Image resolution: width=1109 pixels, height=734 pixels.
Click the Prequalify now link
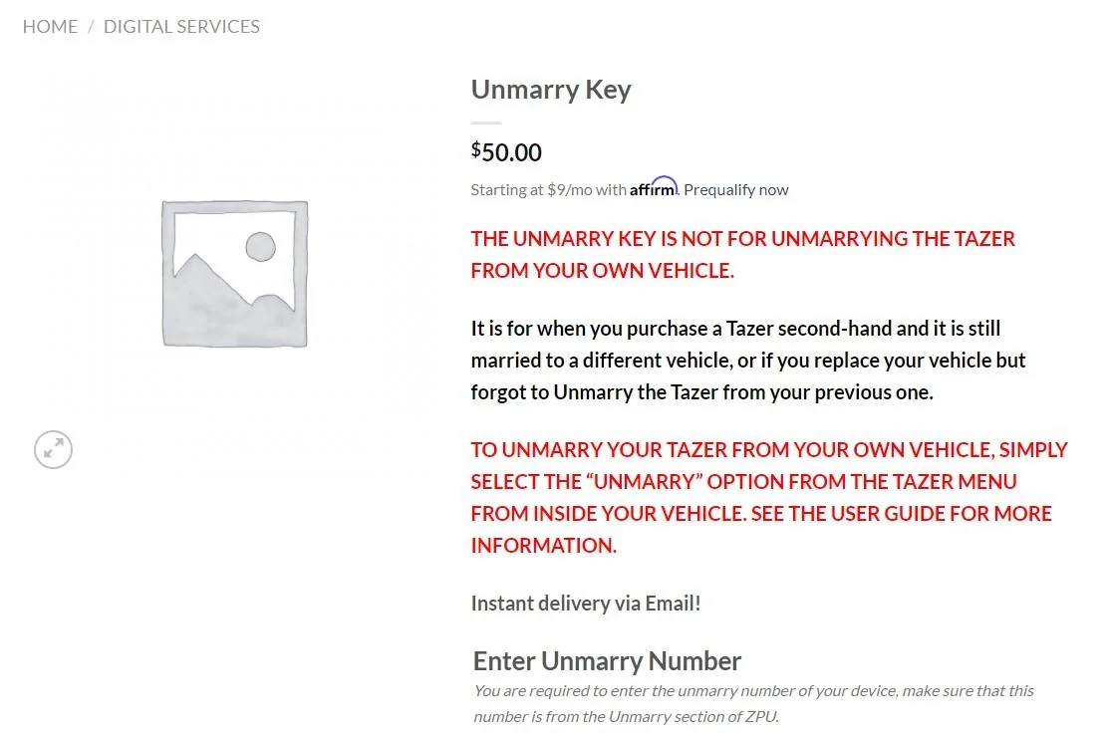pyautogui.click(x=735, y=189)
